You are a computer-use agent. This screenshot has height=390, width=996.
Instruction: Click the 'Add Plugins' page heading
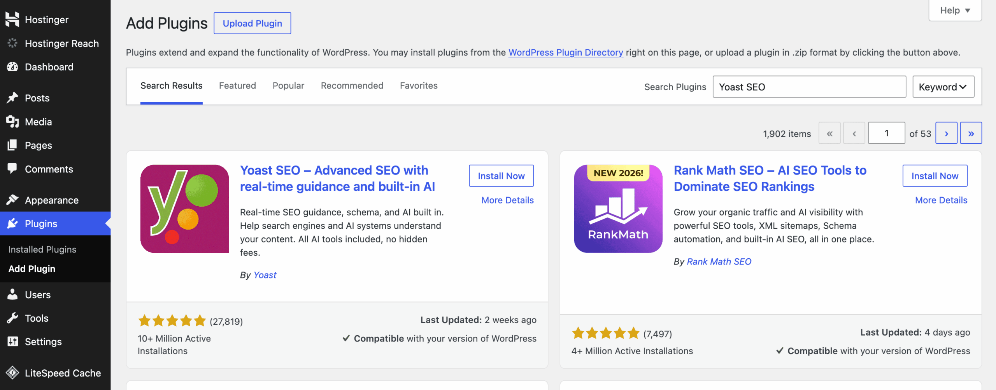167,23
